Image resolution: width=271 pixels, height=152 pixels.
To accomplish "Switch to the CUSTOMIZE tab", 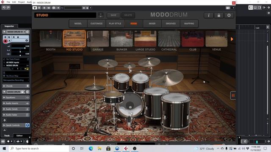I will [x=97, y=24].
